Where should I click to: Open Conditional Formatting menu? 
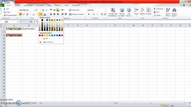(x=113, y=12)
